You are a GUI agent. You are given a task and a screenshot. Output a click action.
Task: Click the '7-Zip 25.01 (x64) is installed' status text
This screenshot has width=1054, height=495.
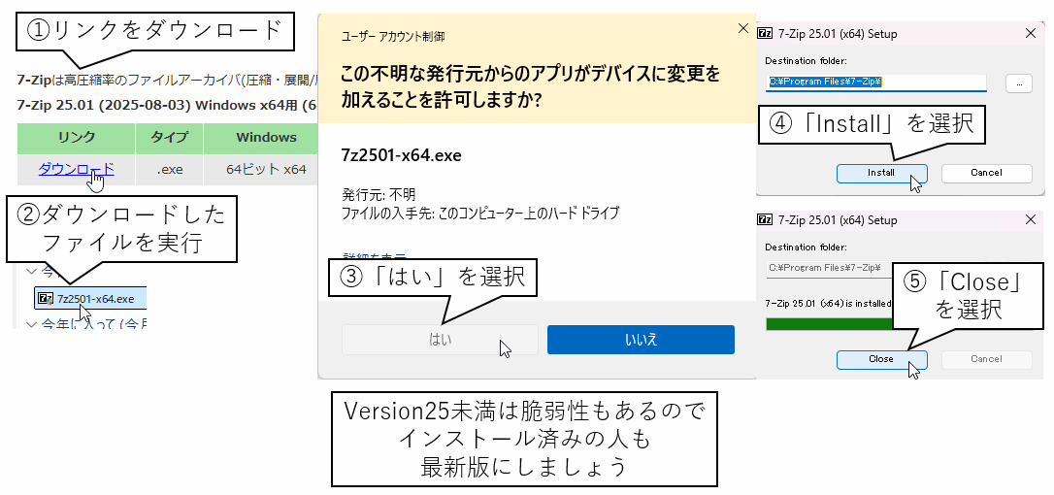[828, 304]
